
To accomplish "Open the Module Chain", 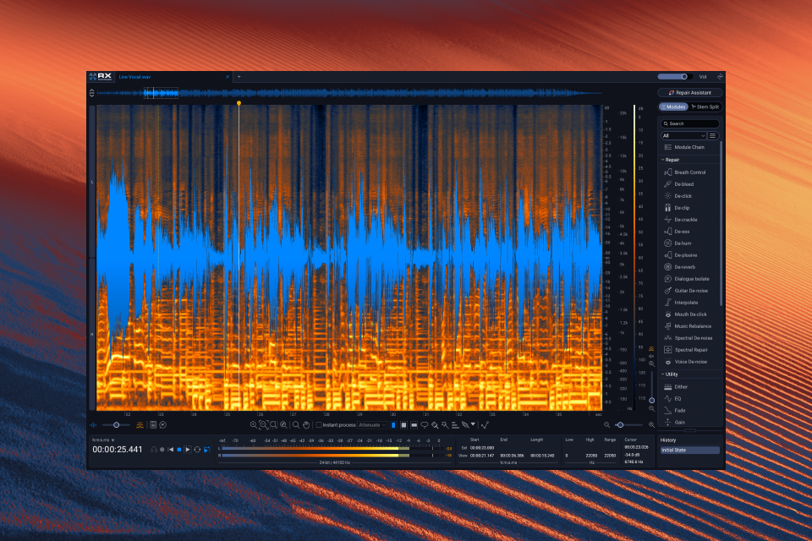I will [689, 148].
